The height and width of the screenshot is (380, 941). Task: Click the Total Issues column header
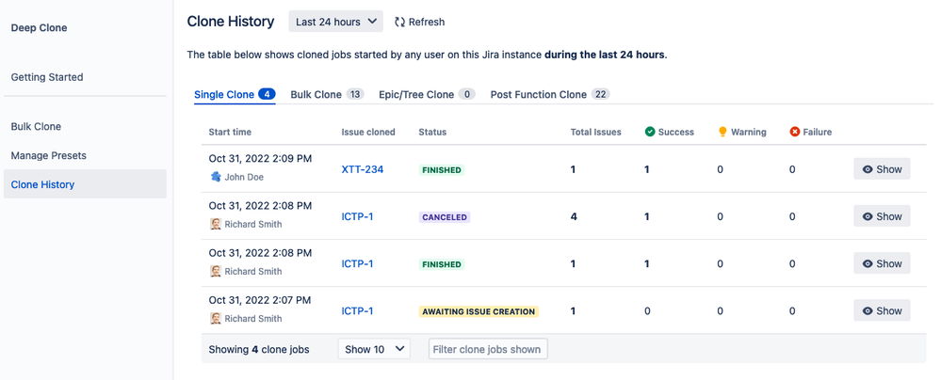tap(595, 132)
